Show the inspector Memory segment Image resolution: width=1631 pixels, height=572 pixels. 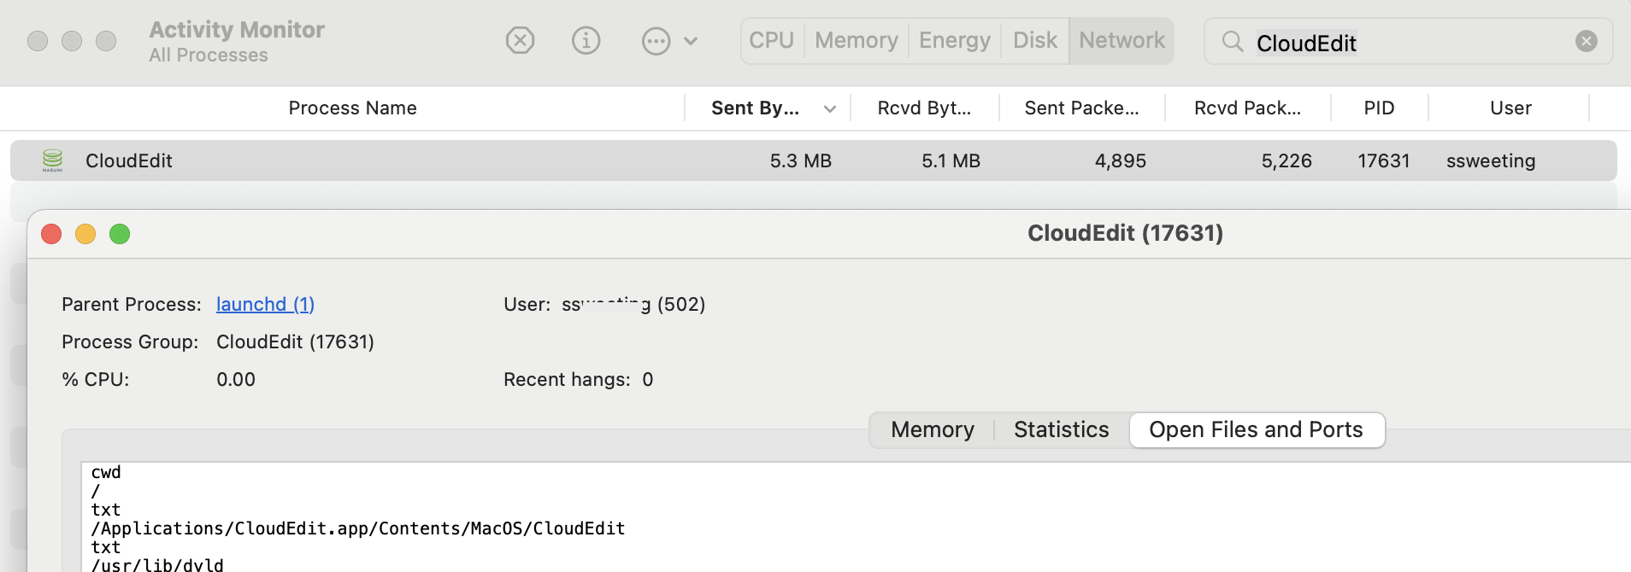click(x=932, y=429)
